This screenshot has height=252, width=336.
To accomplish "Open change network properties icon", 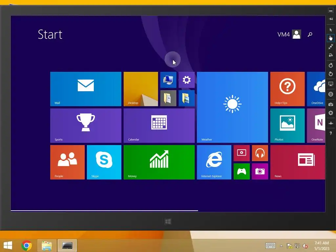I will [x=331, y=123].
